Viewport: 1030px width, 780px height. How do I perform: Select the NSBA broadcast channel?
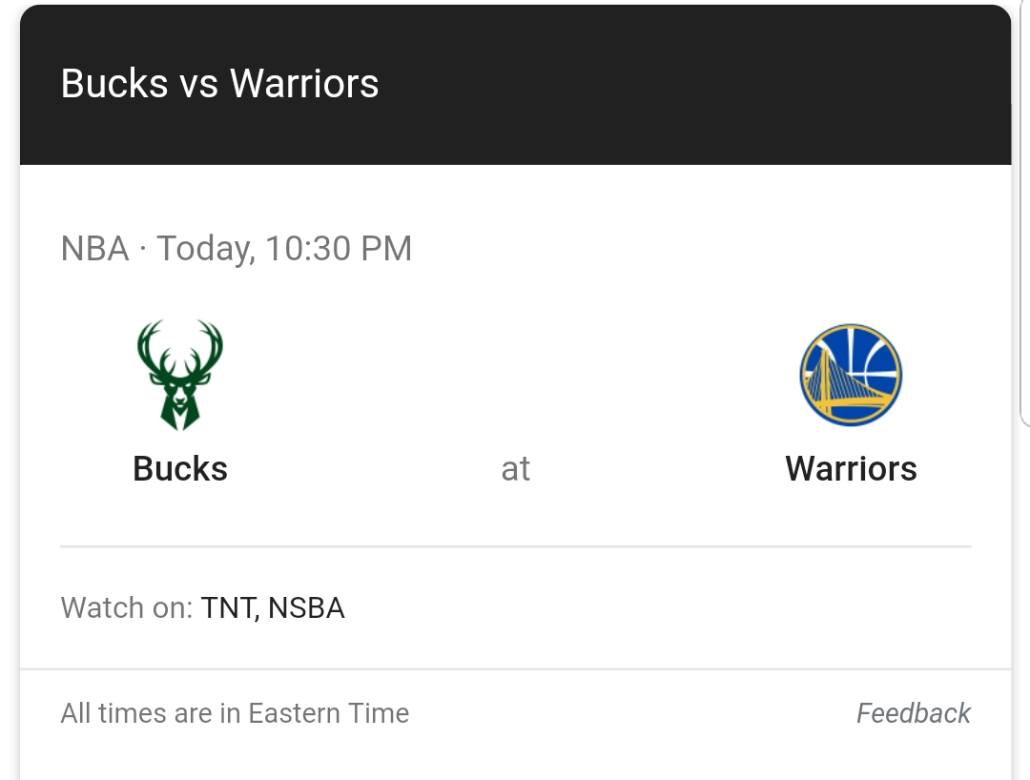click(x=306, y=608)
